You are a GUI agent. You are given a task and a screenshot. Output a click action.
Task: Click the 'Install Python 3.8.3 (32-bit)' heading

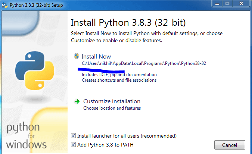pos(128,22)
